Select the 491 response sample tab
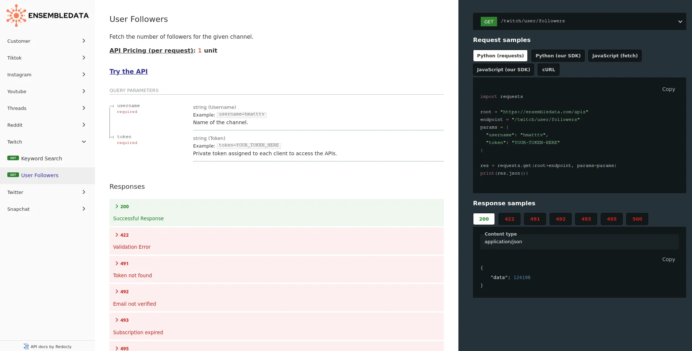The width and height of the screenshot is (692, 351). click(x=535, y=219)
